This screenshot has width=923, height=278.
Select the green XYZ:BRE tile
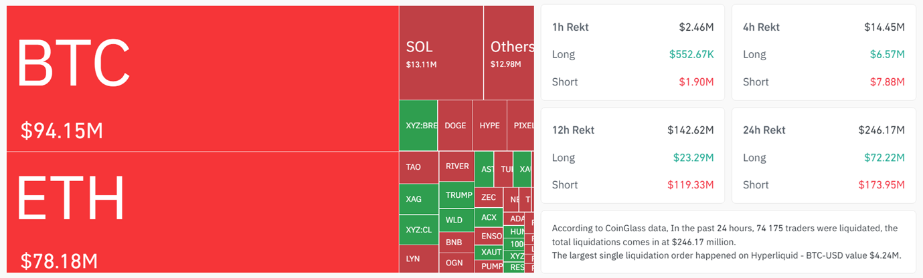[x=418, y=126]
